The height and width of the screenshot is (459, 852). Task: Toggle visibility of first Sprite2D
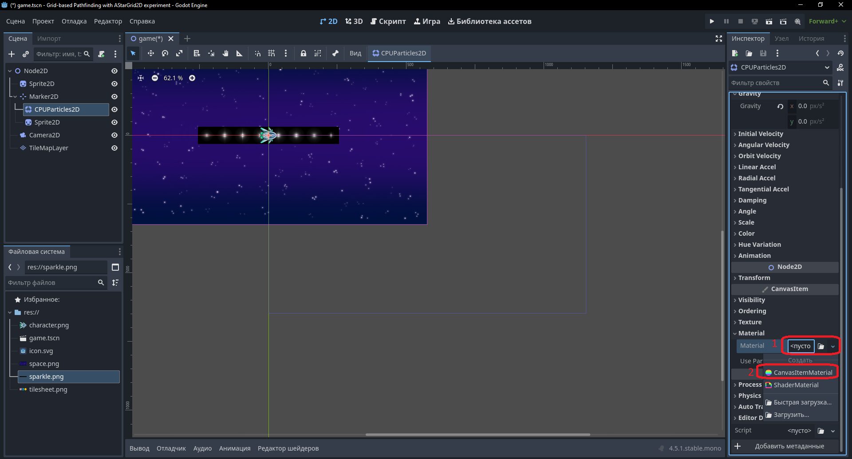point(114,84)
